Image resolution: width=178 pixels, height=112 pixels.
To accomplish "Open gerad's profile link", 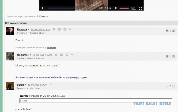I will (x=20, y=85).
